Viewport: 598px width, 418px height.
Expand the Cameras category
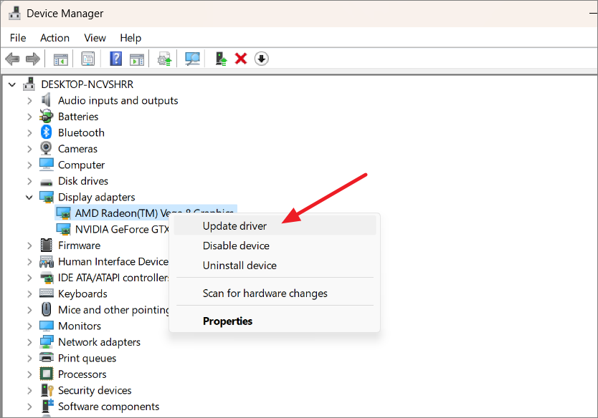(29, 149)
